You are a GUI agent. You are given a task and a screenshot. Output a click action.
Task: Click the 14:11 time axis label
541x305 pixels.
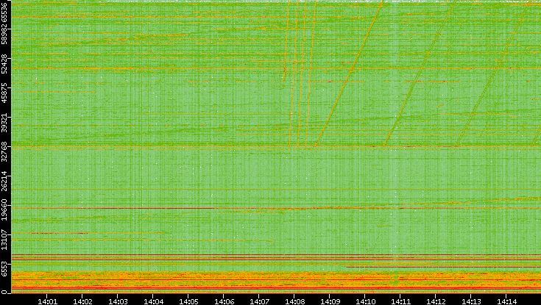[400, 301]
